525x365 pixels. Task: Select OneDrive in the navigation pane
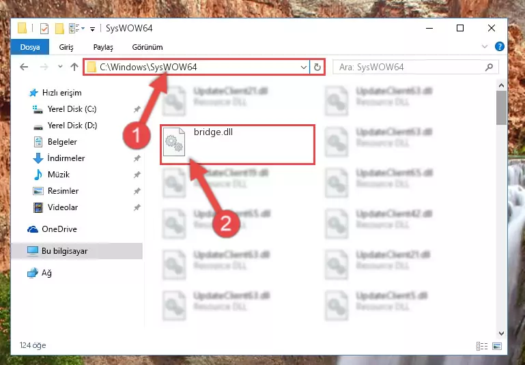click(x=59, y=229)
